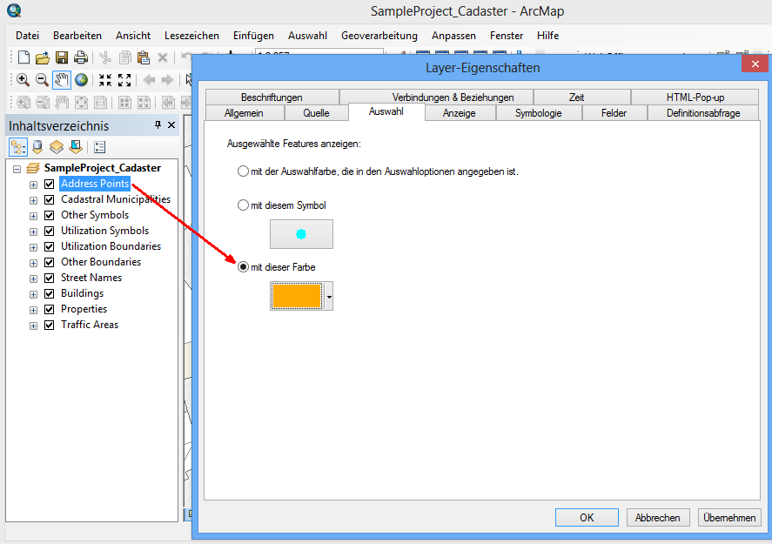Image resolution: width=772 pixels, height=544 pixels.
Task: Open the Geoverarbeitung menu
Action: coord(379,36)
